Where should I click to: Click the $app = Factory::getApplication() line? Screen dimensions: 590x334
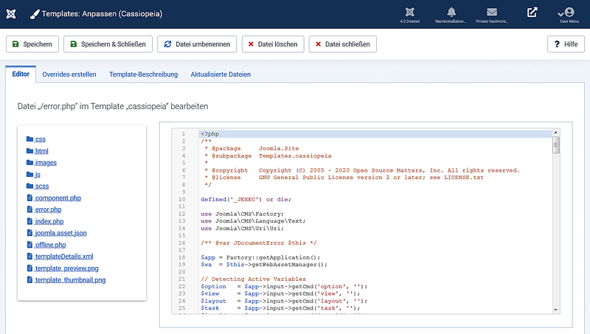(x=260, y=257)
